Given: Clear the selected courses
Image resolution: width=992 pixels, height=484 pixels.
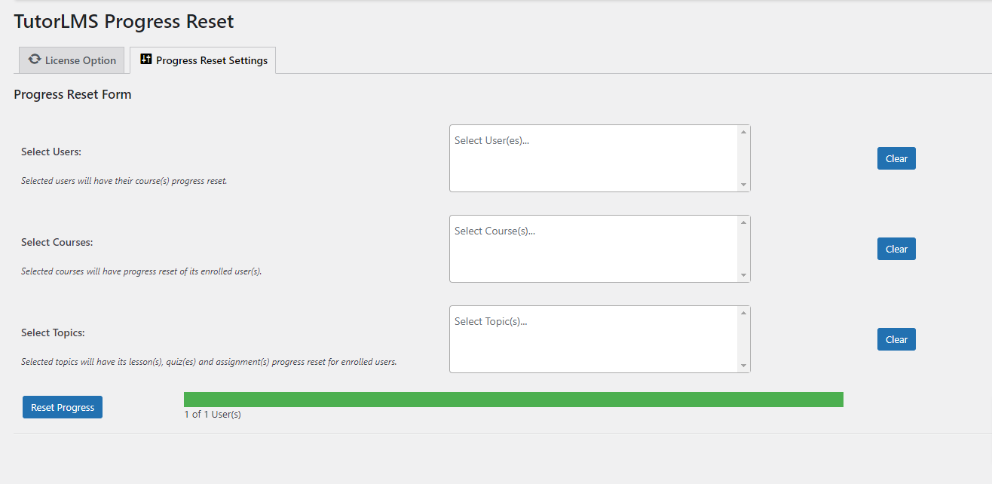Looking at the screenshot, I should click(896, 249).
